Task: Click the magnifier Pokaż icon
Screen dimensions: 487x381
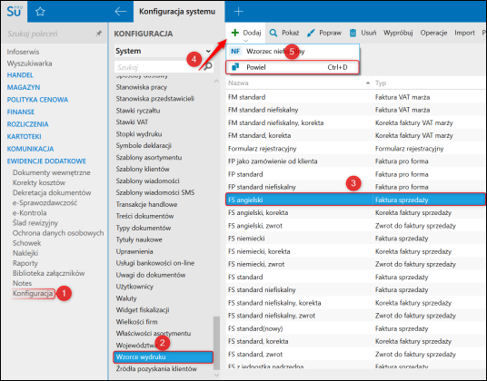Action: (x=273, y=33)
